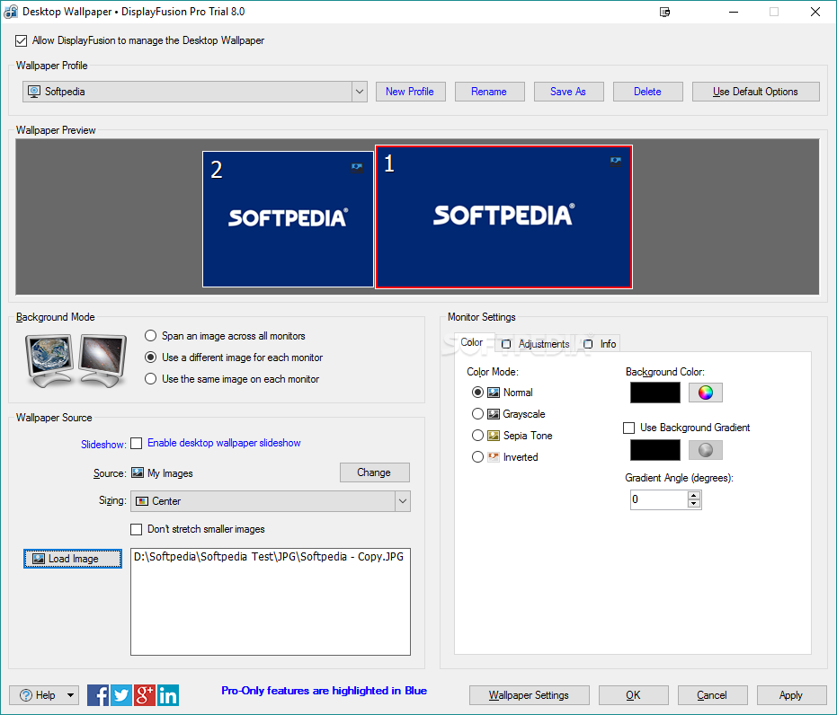
Task: Open Wallpaper Settings
Action: tap(529, 695)
